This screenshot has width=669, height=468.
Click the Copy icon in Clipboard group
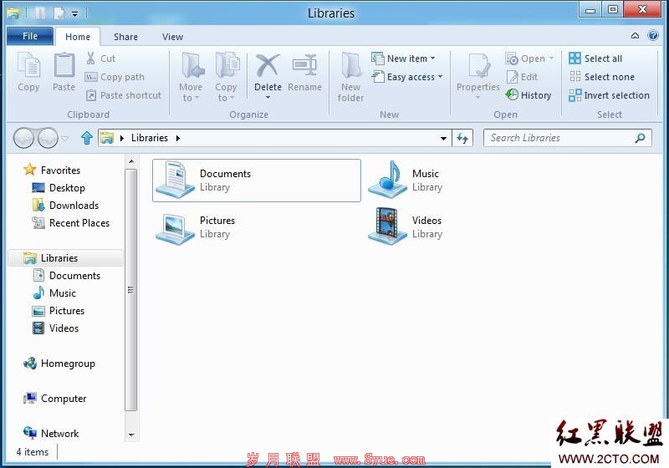point(28,67)
